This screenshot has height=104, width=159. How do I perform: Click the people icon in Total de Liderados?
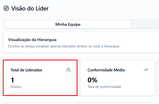(68, 70)
